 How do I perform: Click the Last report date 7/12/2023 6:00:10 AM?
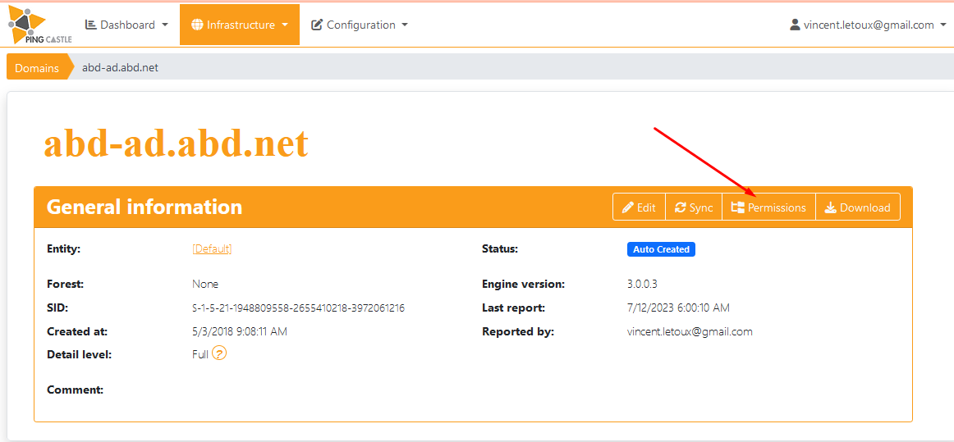678,308
